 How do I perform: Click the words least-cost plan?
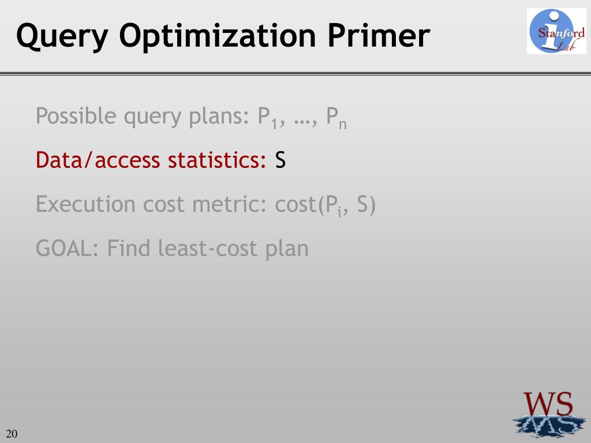(233, 249)
